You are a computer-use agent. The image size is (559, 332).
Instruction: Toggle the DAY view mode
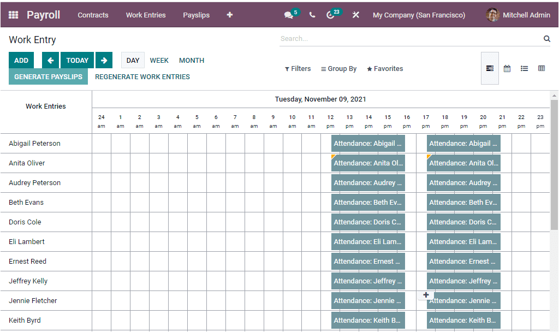click(132, 60)
